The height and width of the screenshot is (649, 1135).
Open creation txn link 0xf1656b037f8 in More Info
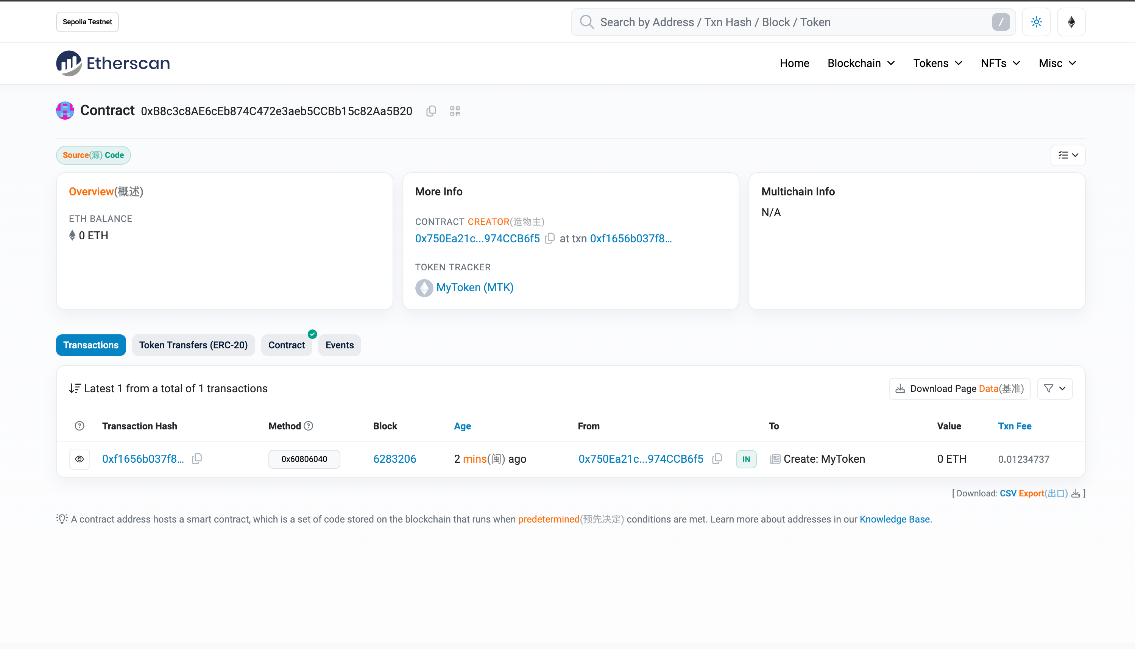(631, 239)
